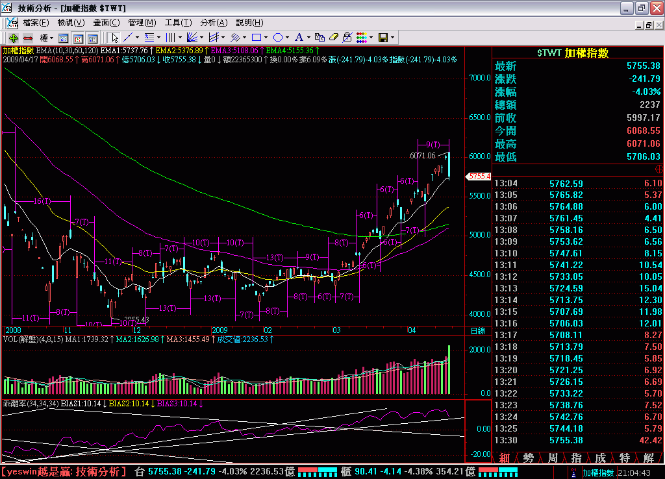
Task: Switch to the 細 tab
Action: click(504, 458)
